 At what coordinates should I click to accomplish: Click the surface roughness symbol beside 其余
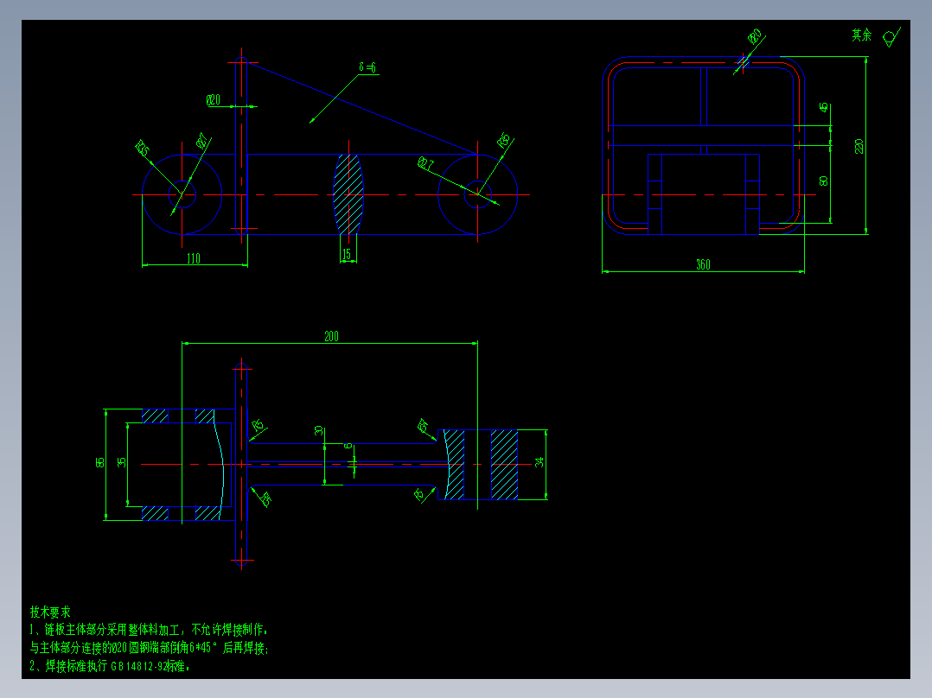pyautogui.click(x=891, y=37)
